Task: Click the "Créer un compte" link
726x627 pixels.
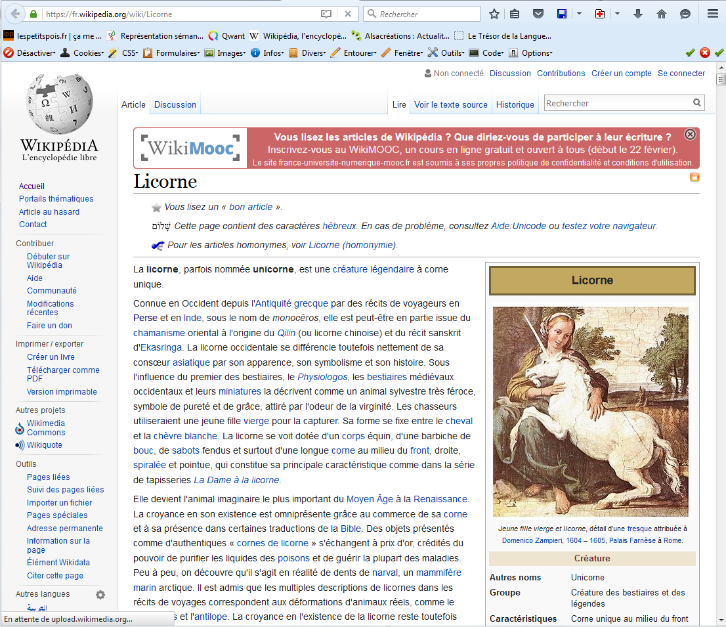Action: coord(621,74)
